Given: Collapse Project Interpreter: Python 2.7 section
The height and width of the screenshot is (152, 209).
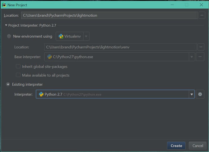Looking at the screenshot, I should (x=6, y=25).
